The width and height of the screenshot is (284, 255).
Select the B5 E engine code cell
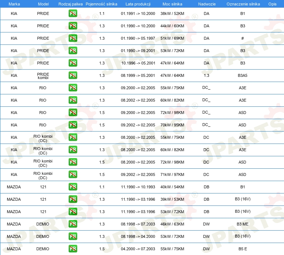click(243, 249)
